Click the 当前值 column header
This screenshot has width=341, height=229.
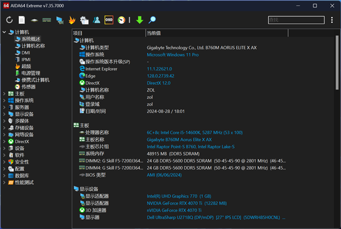[x=217, y=33]
